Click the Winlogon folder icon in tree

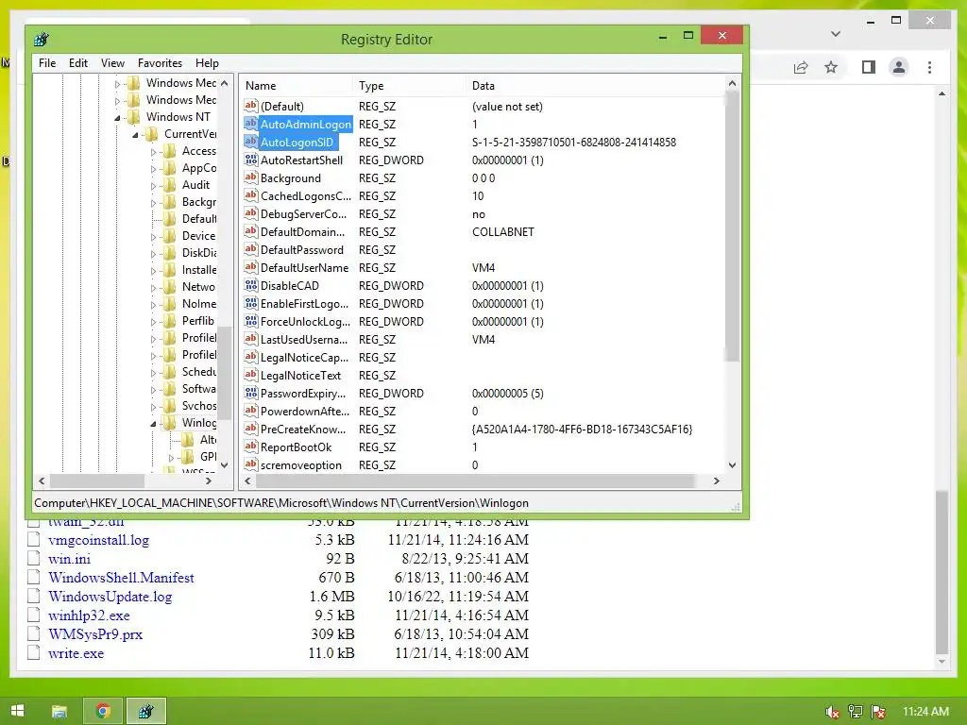click(170, 422)
